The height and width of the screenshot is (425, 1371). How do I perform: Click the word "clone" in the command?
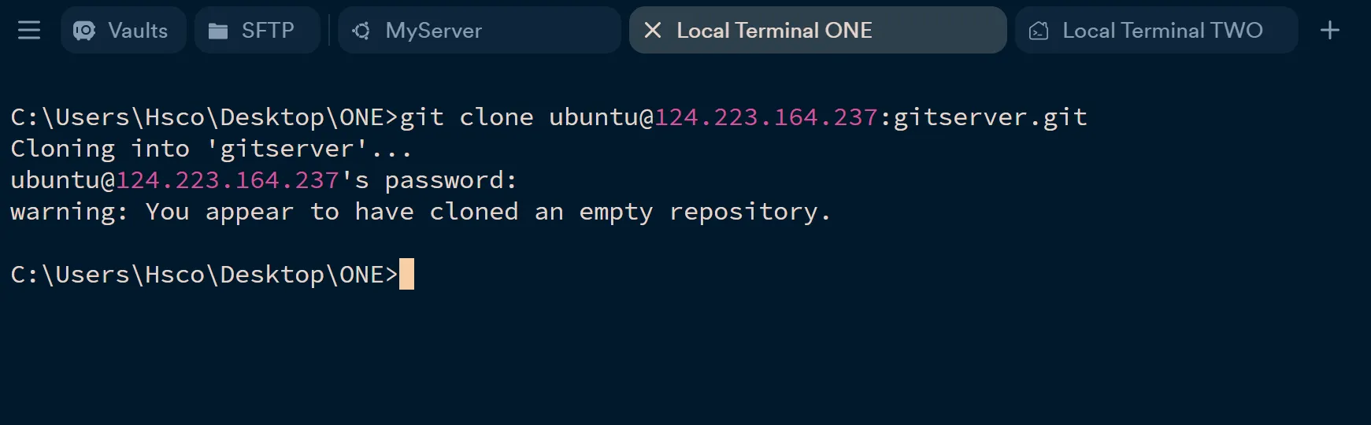496,117
